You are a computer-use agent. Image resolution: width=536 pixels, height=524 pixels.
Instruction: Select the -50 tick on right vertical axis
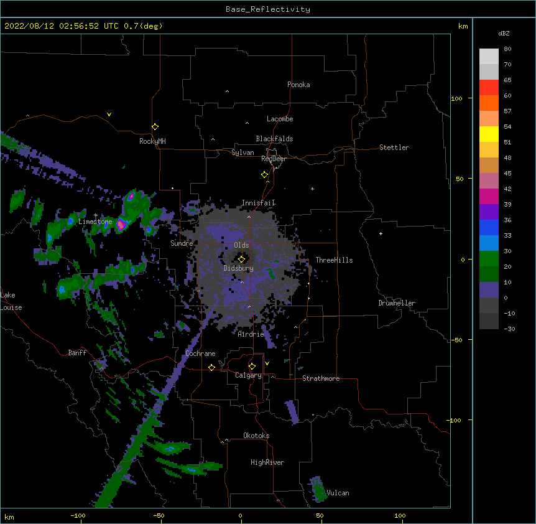456,340
